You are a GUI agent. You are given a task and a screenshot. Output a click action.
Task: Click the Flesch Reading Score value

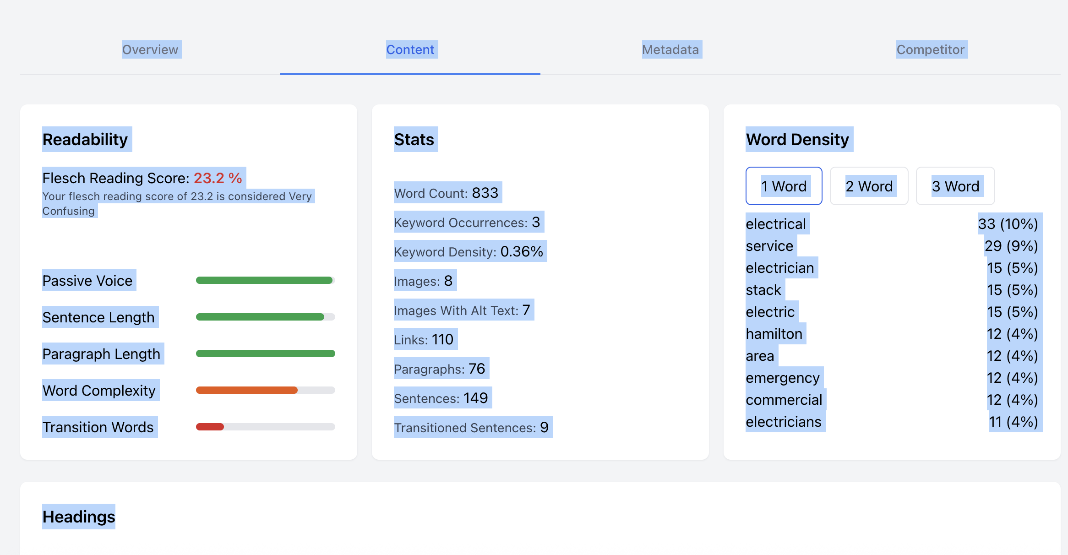[x=218, y=178]
